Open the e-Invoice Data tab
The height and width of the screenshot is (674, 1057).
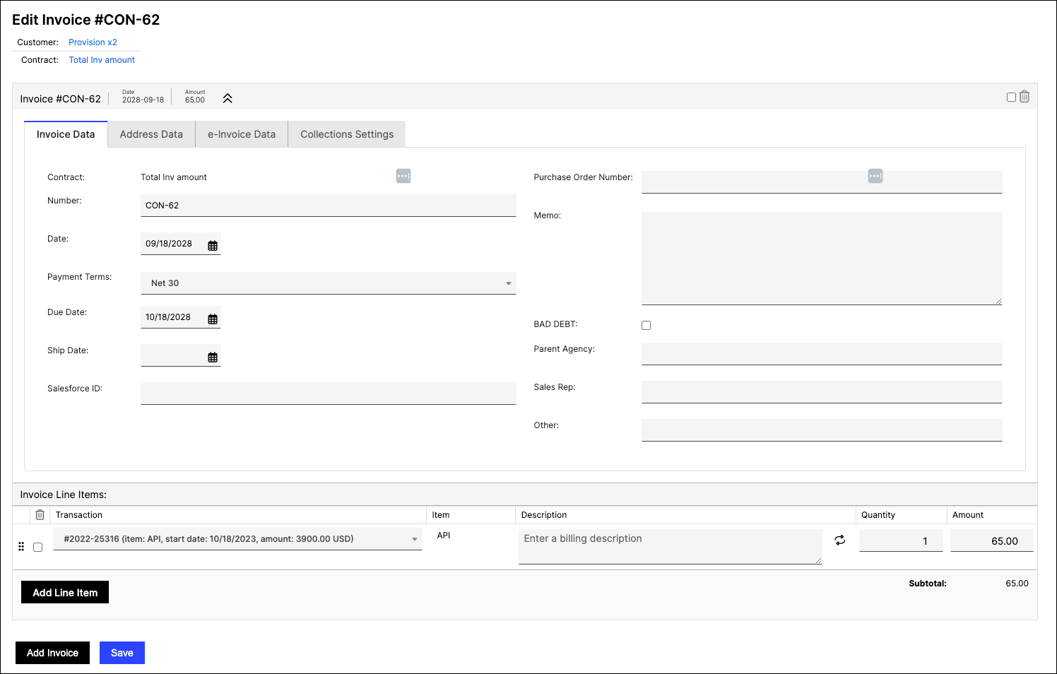click(242, 134)
